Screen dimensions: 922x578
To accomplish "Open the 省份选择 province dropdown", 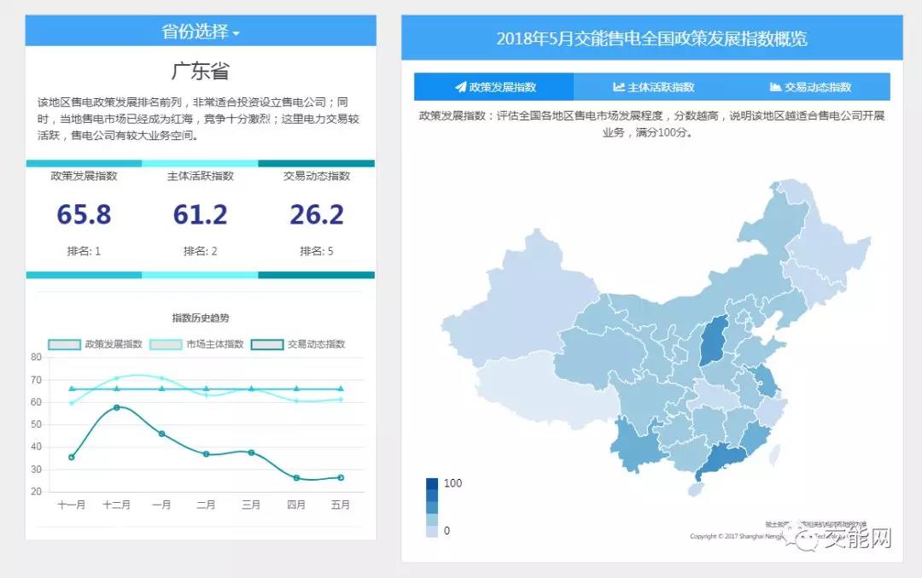I will 200,32.
